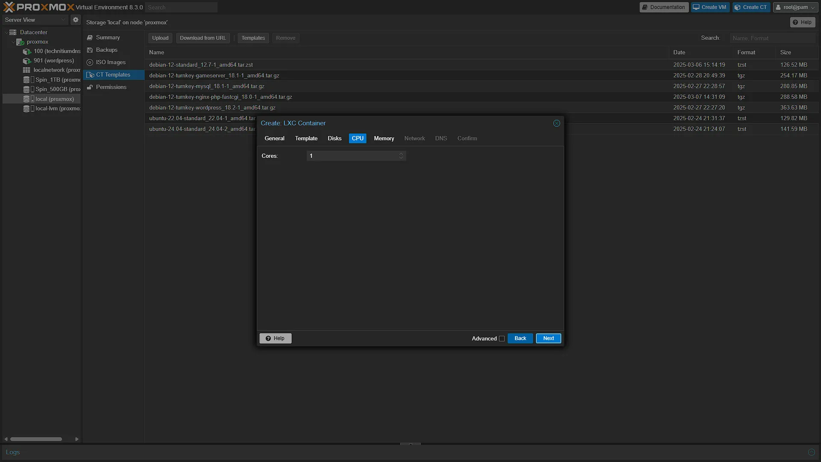
Task: Click the localnetwork grid icon
Action: [27, 70]
